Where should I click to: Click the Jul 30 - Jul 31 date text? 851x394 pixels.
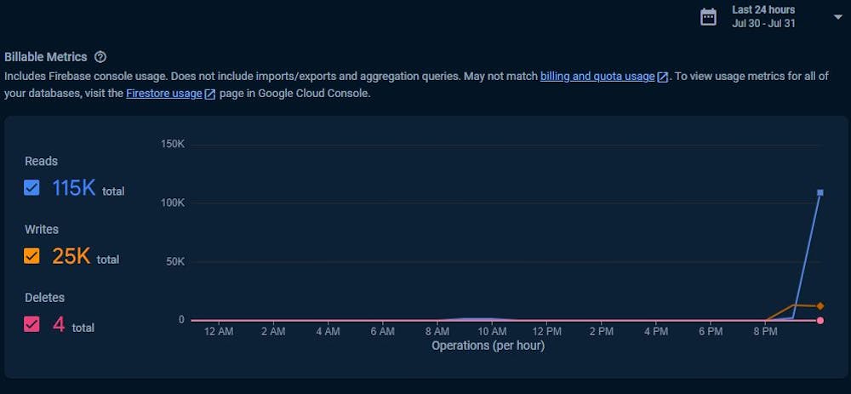click(x=763, y=24)
